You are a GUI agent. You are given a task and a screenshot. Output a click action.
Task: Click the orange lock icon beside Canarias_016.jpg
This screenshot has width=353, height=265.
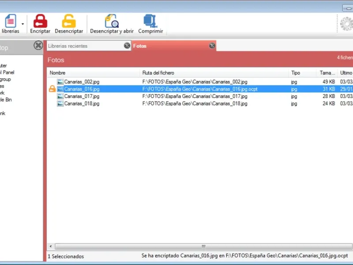(x=52, y=89)
